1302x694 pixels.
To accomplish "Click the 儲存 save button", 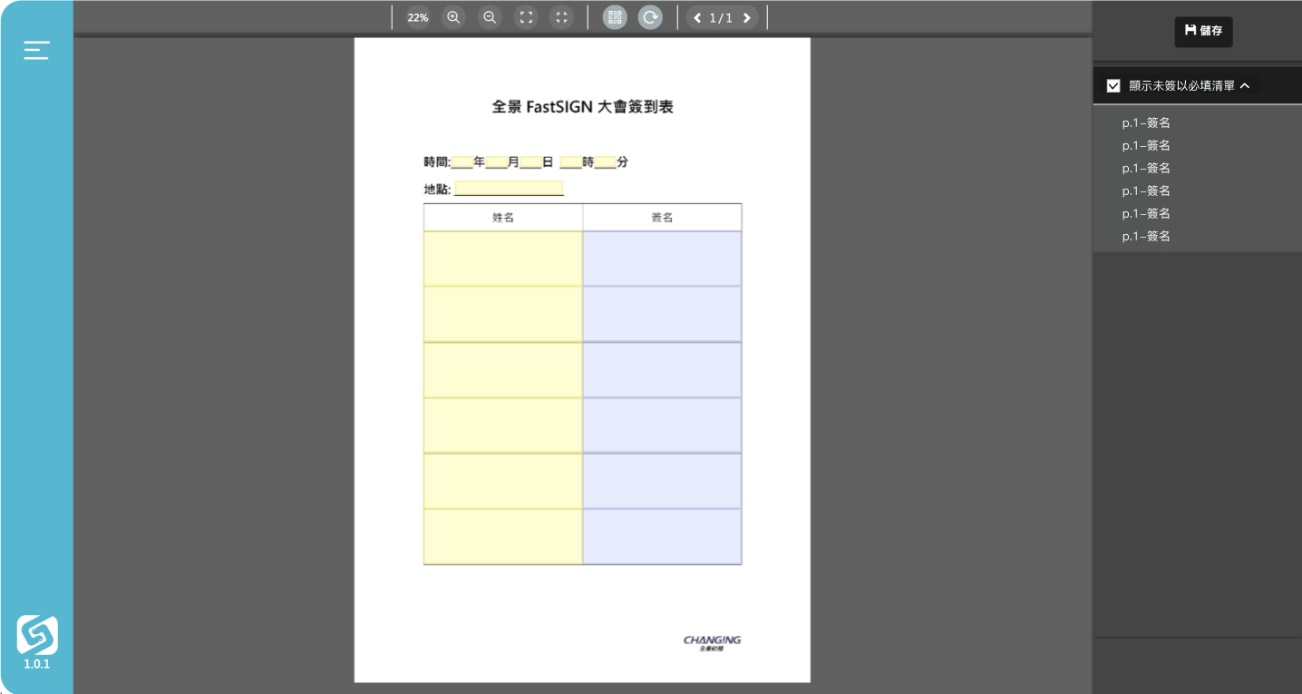I will (x=1203, y=31).
